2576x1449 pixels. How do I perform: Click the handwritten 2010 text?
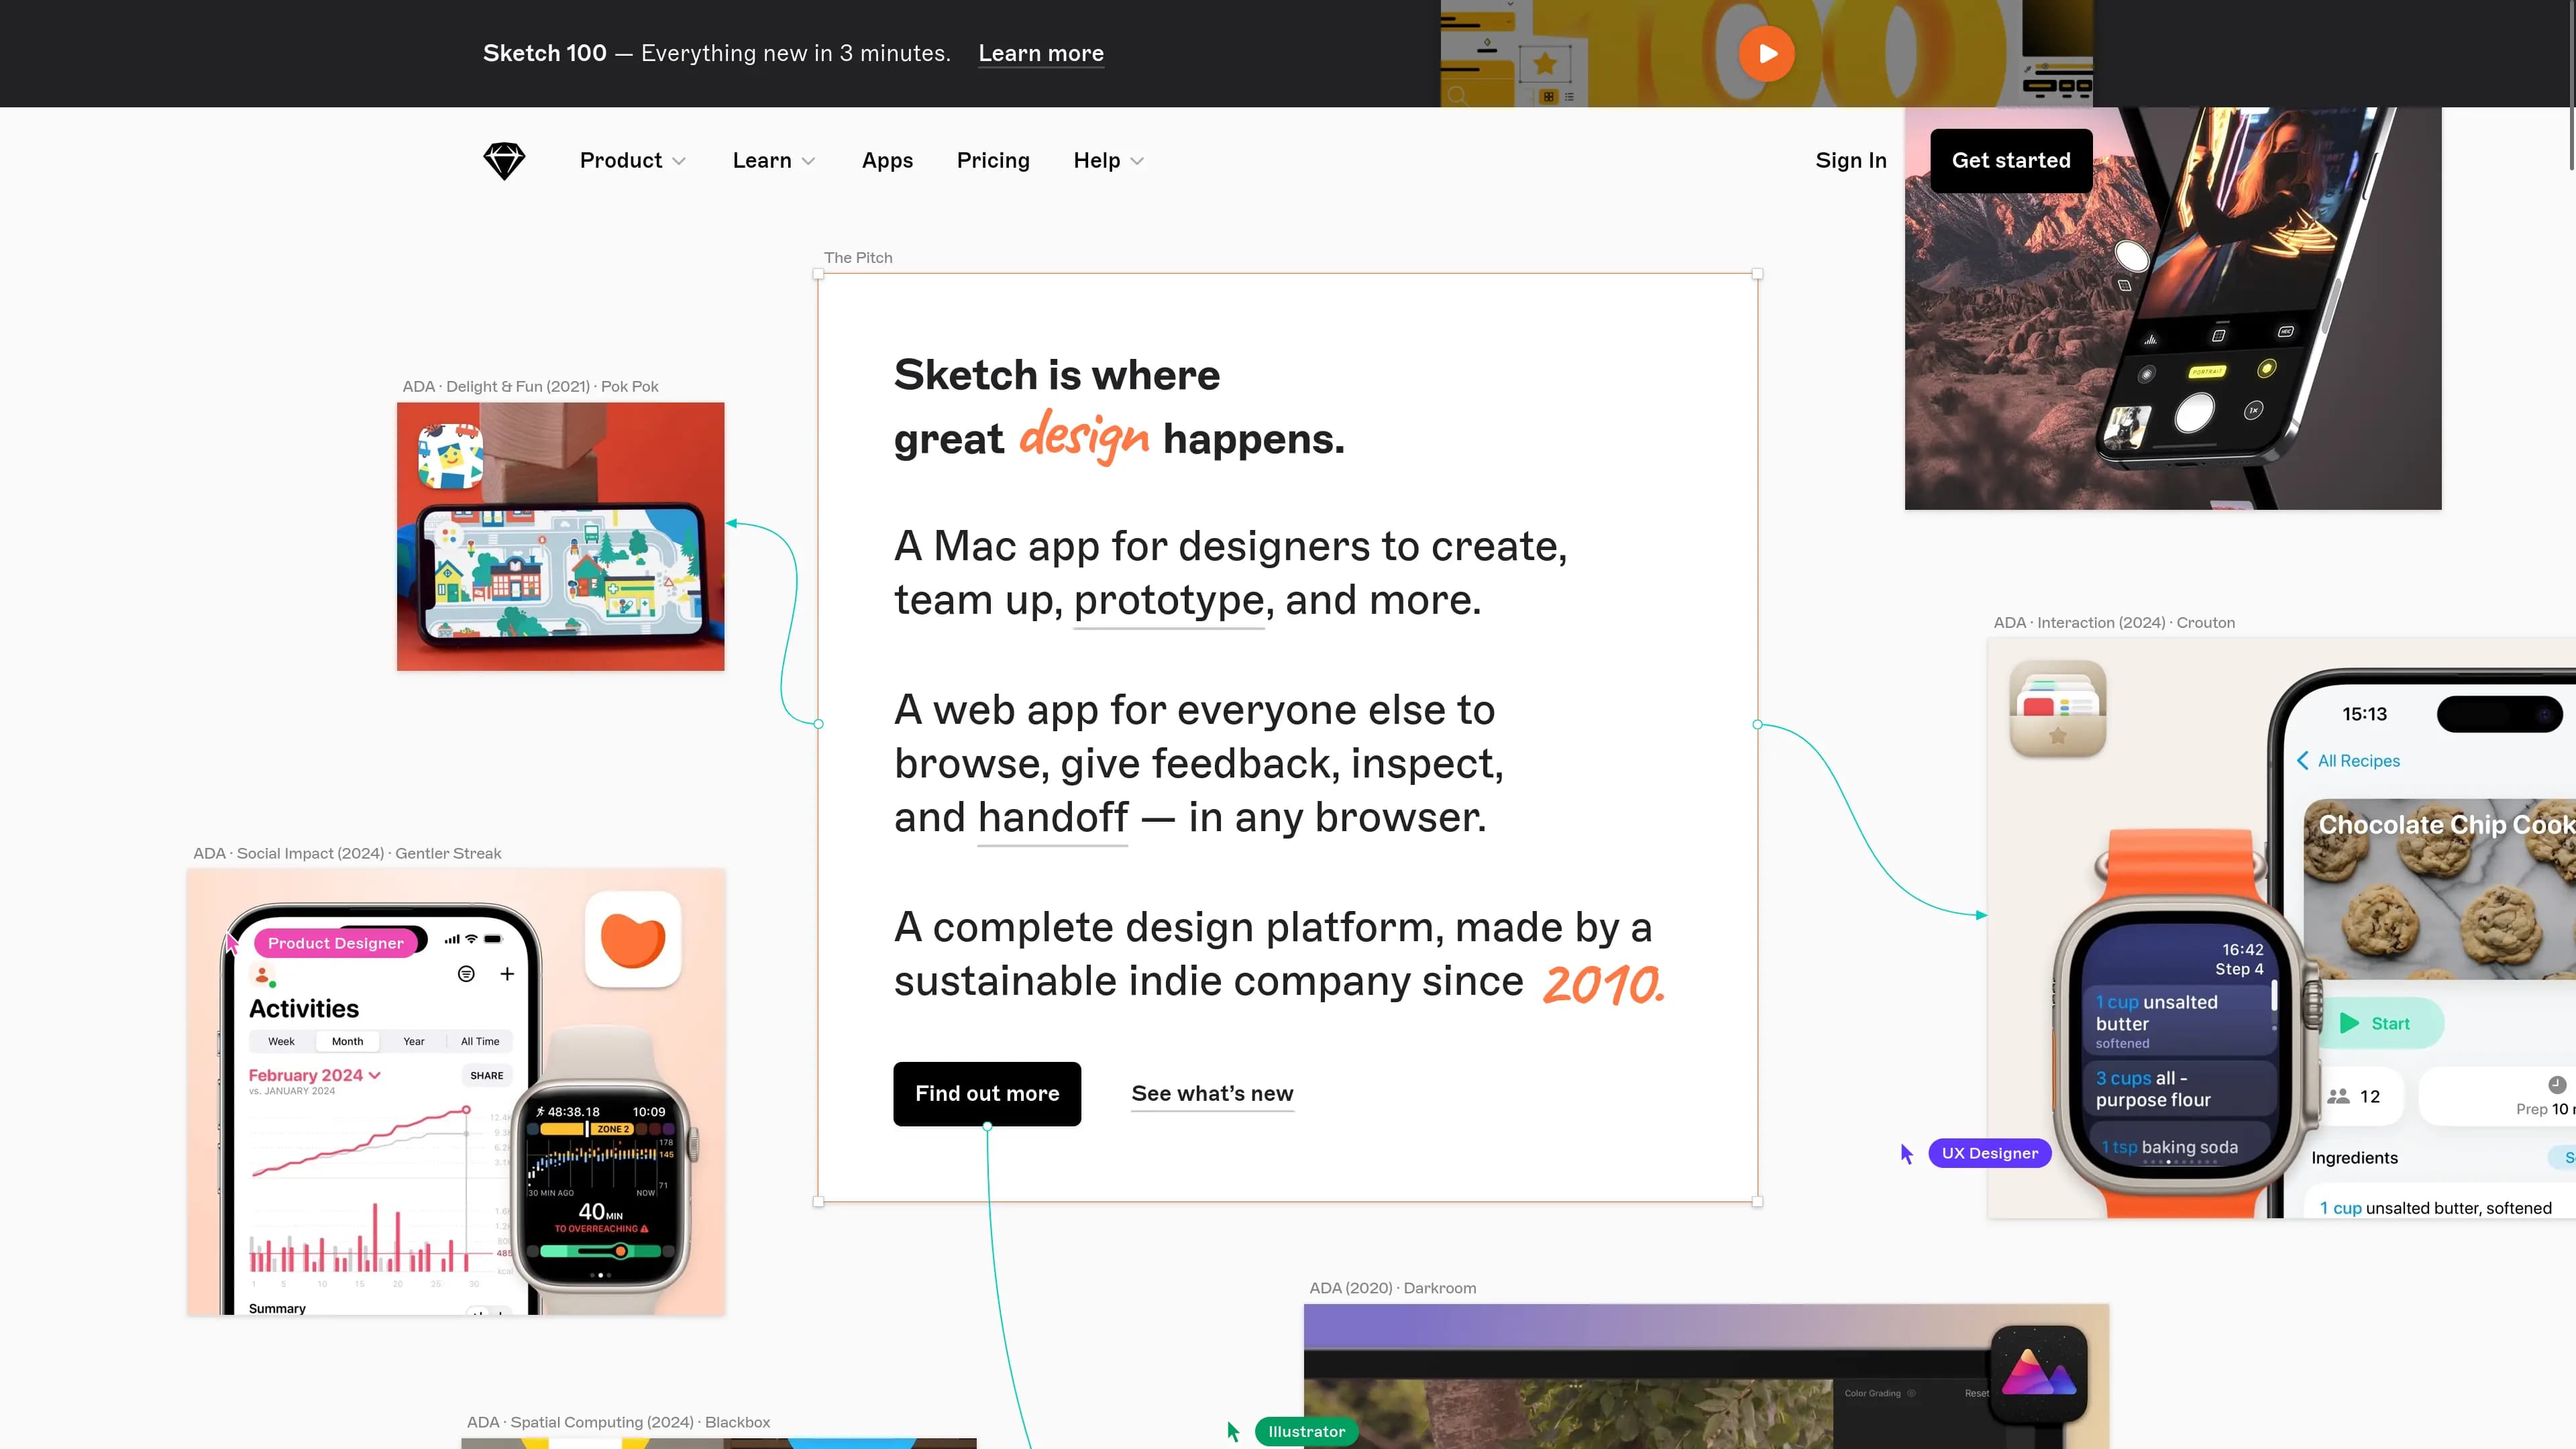click(x=1604, y=984)
